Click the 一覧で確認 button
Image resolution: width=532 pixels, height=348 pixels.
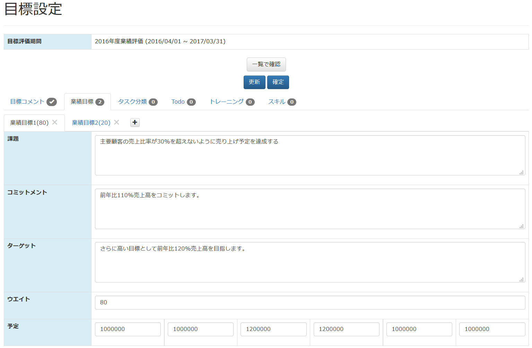click(266, 64)
